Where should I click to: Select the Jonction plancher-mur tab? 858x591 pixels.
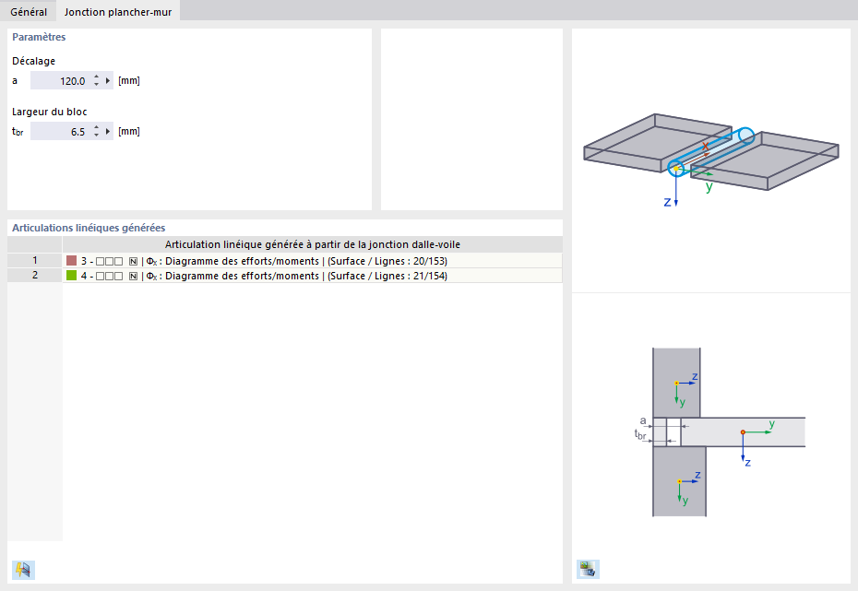(118, 11)
